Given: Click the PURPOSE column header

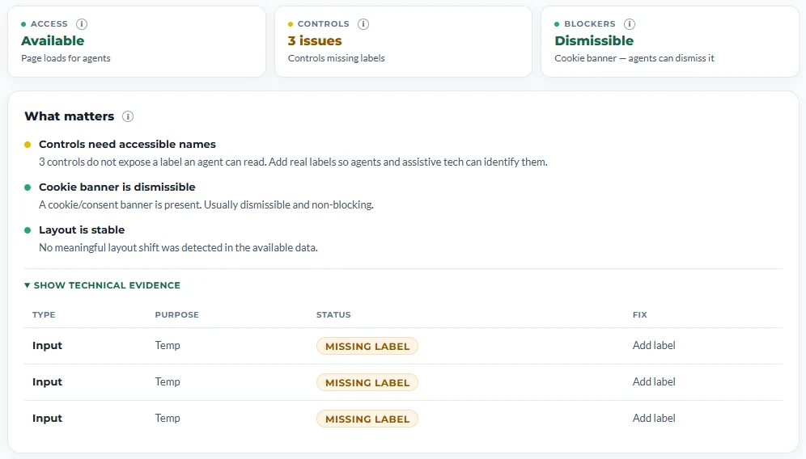Looking at the screenshot, I should [x=177, y=314].
